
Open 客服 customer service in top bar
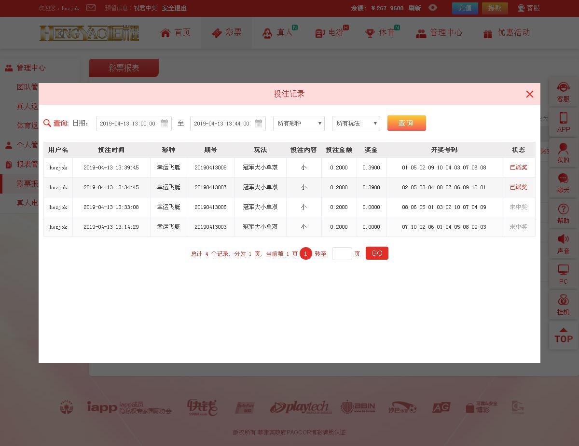[x=529, y=8]
